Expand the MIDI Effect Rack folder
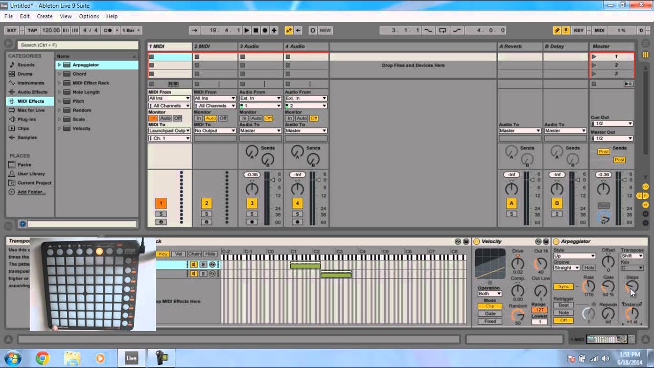 tap(59, 83)
